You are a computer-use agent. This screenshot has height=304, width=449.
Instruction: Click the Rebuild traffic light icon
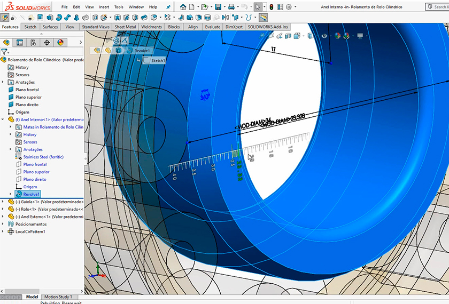click(271, 7)
